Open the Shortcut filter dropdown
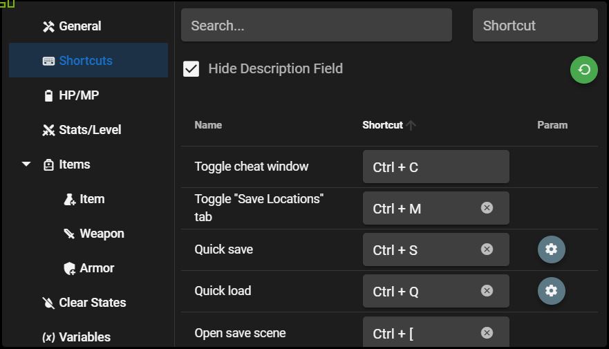The height and width of the screenshot is (349, 609). pos(534,26)
